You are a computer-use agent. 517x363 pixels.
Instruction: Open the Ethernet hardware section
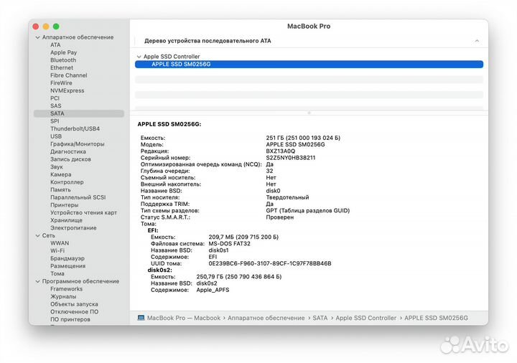tap(62, 68)
